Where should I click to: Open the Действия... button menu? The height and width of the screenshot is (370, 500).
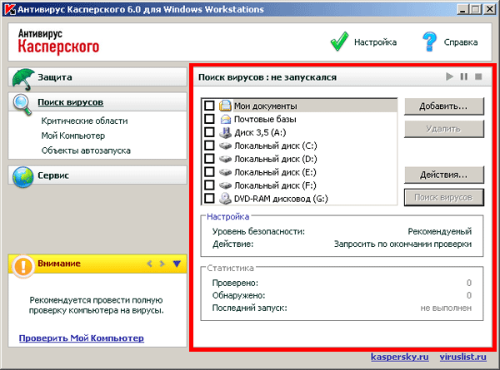click(x=444, y=175)
